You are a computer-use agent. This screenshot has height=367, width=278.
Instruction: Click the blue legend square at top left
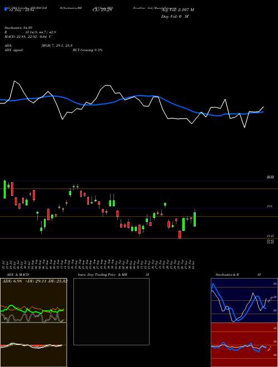[x=6, y=9]
